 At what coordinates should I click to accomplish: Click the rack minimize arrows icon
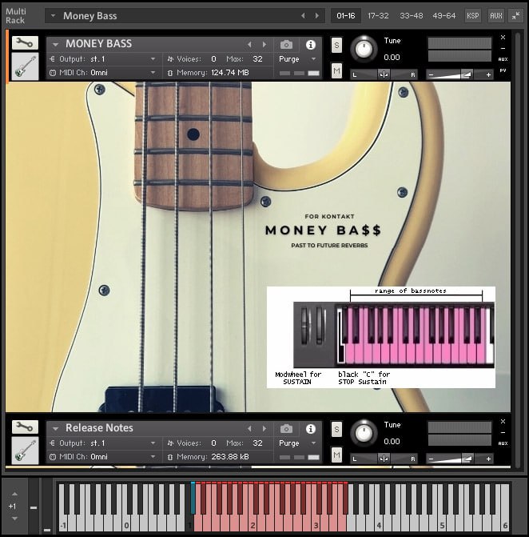[516, 15]
